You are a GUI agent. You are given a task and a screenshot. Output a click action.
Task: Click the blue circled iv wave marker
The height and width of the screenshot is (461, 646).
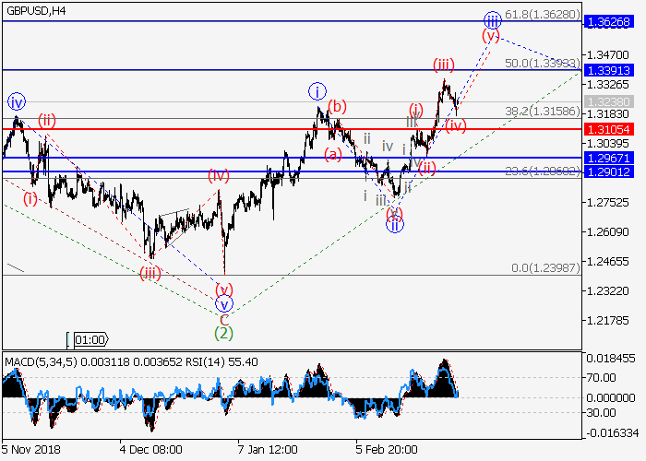tap(17, 101)
